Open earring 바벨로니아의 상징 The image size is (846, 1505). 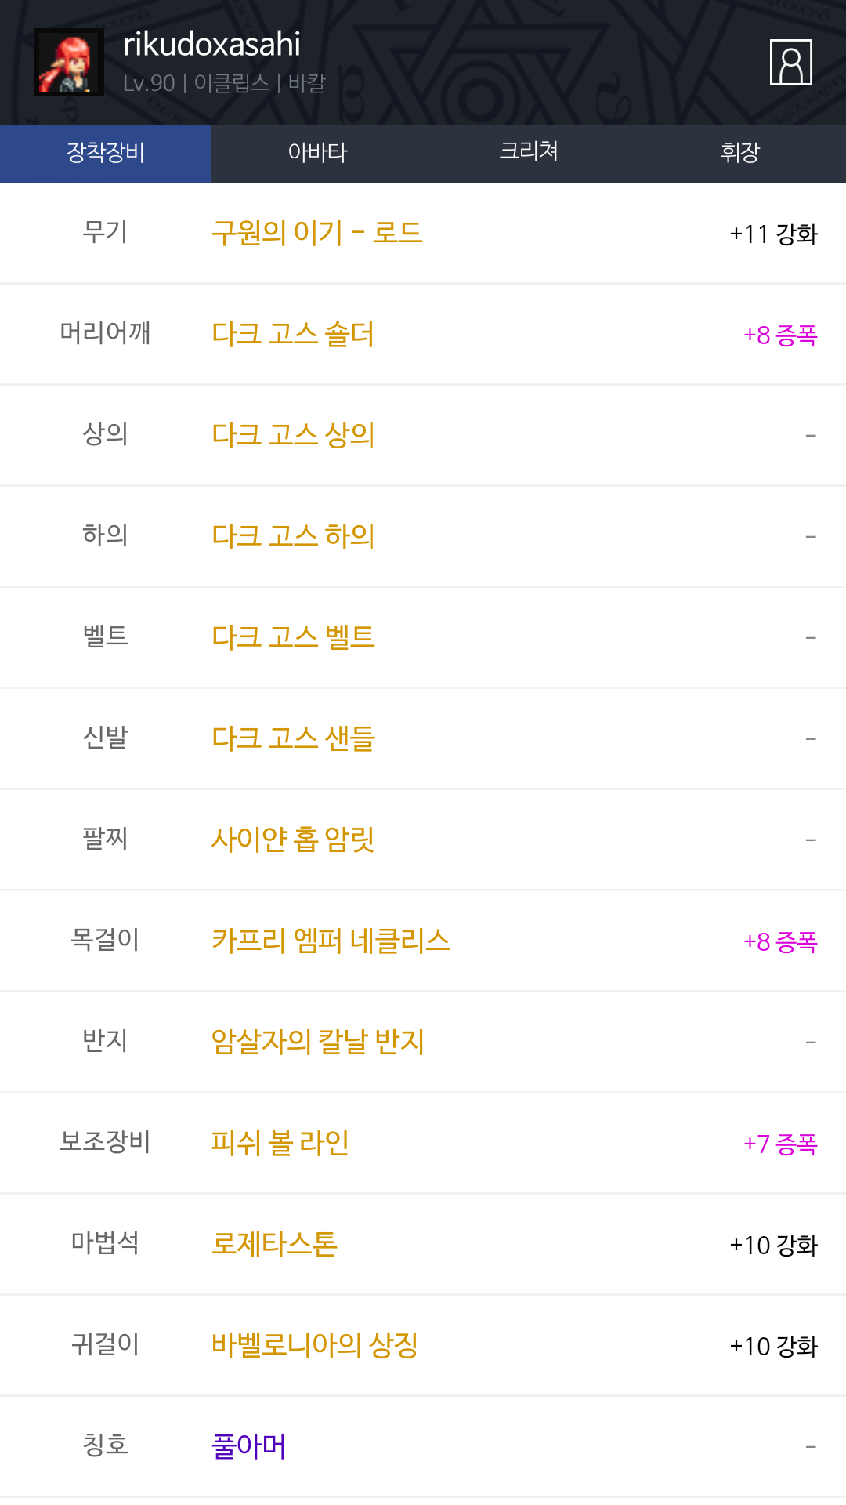[314, 1345]
